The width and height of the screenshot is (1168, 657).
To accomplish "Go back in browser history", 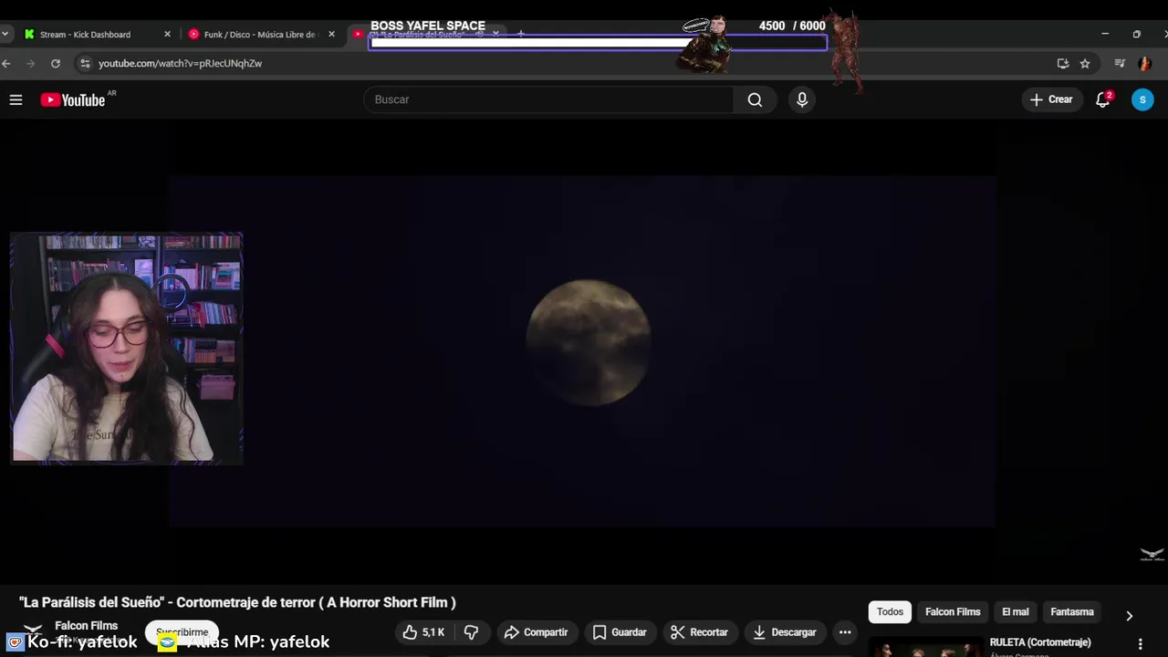I will (7, 63).
